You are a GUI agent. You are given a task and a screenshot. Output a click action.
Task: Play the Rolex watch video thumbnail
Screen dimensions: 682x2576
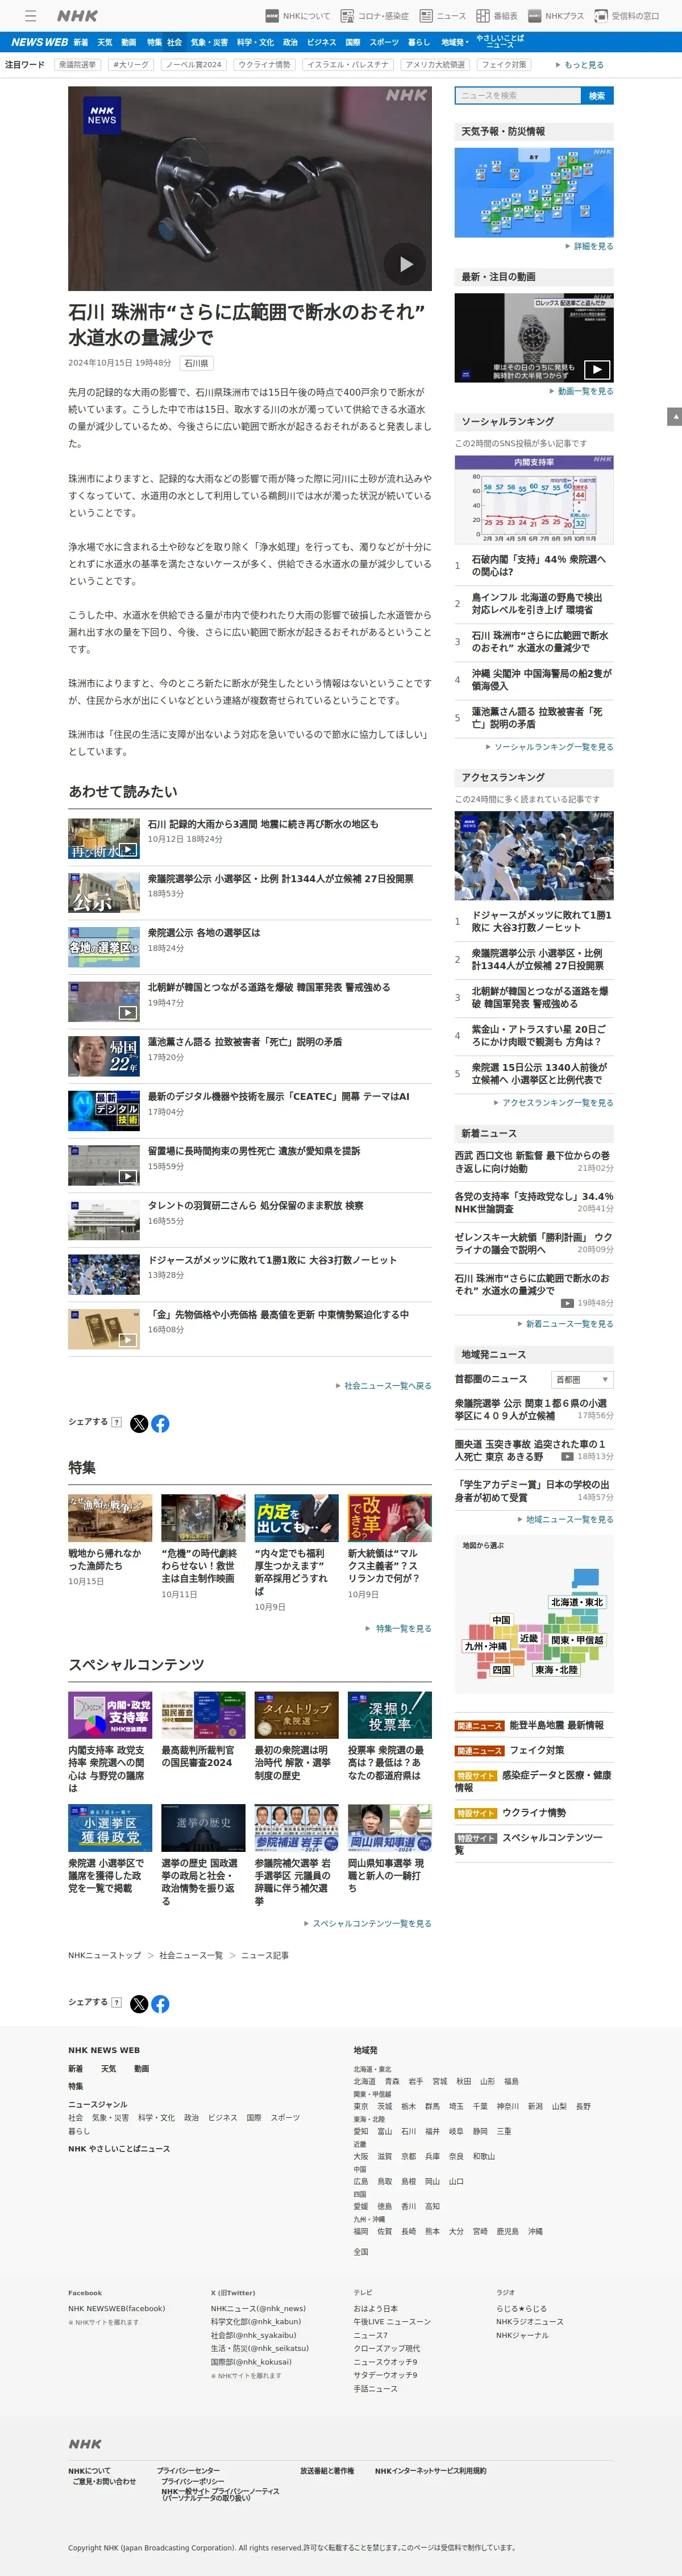(x=534, y=338)
